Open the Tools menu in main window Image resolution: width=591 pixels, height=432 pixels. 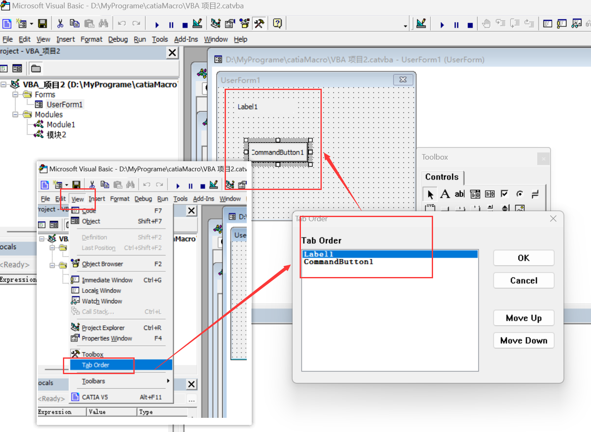coord(160,39)
